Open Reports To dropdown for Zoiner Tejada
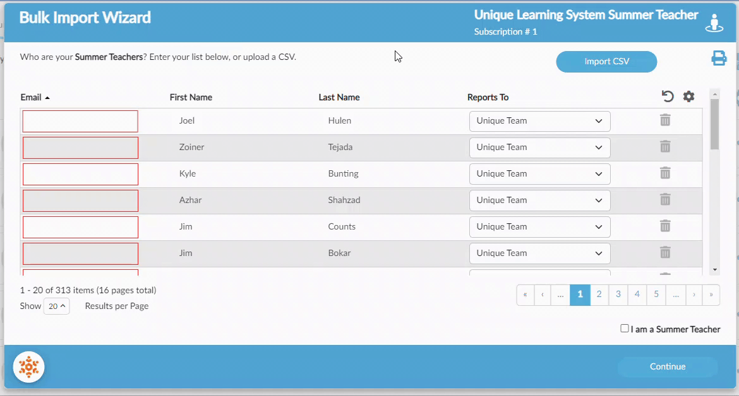The width and height of the screenshot is (739, 396). [x=539, y=147]
